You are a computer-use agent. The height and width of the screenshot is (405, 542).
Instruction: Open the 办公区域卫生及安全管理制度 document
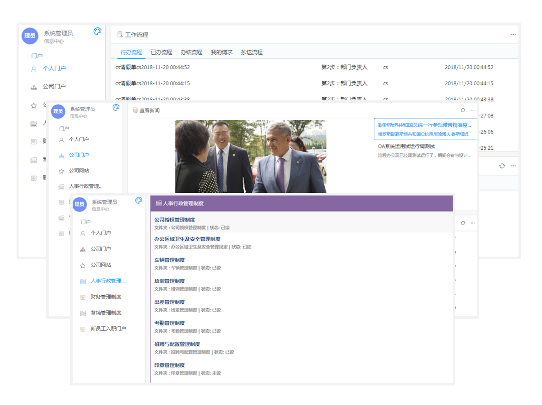pyautogui.click(x=188, y=239)
